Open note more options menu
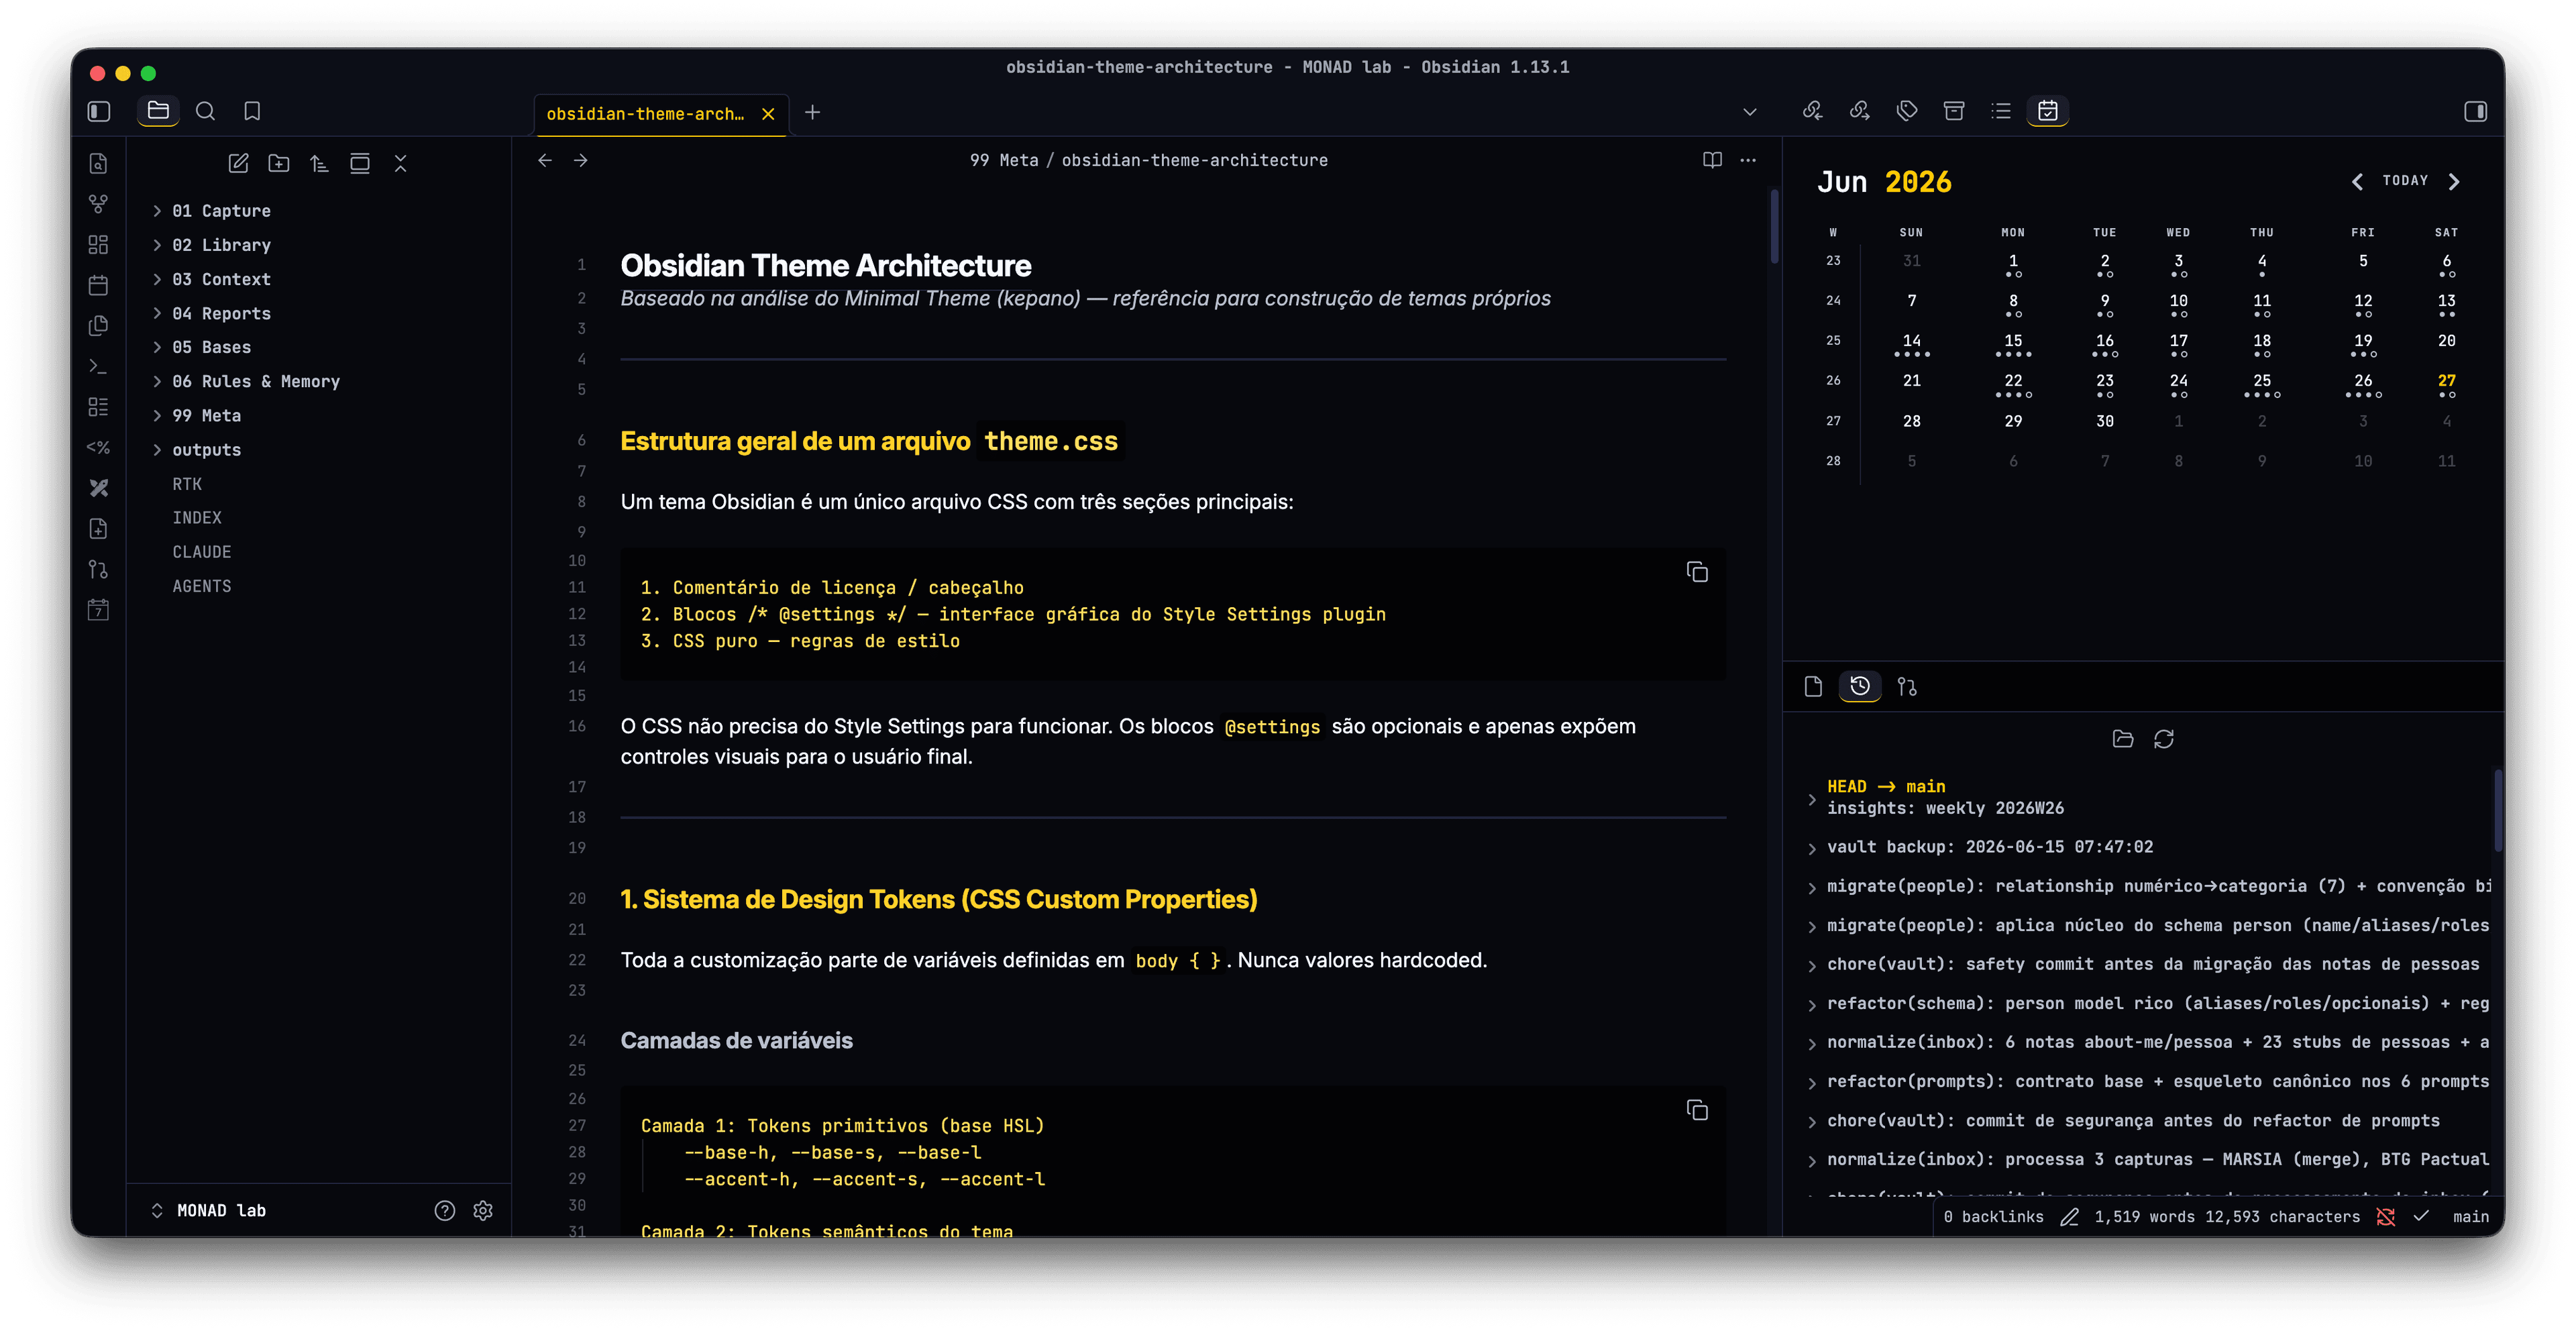Viewport: 2576px width, 1331px height. [x=1748, y=160]
